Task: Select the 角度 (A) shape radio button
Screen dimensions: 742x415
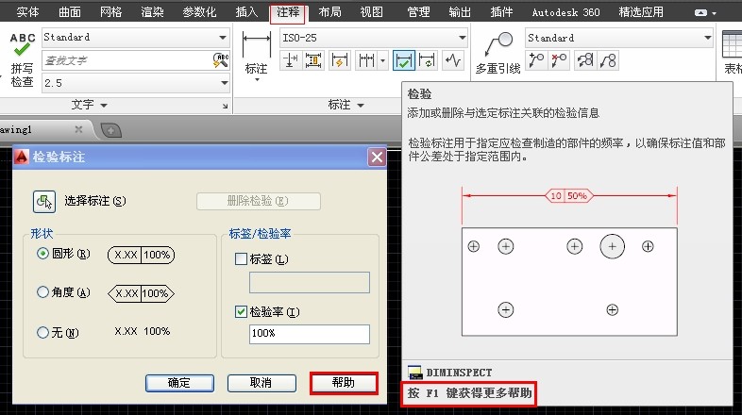Action: pos(42,292)
